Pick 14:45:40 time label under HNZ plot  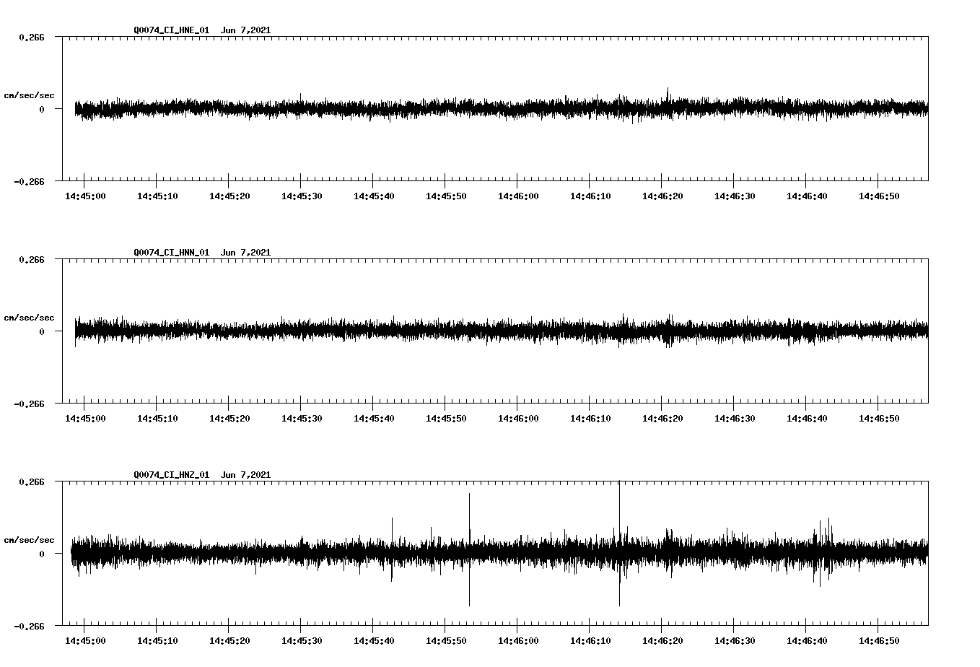click(x=374, y=641)
